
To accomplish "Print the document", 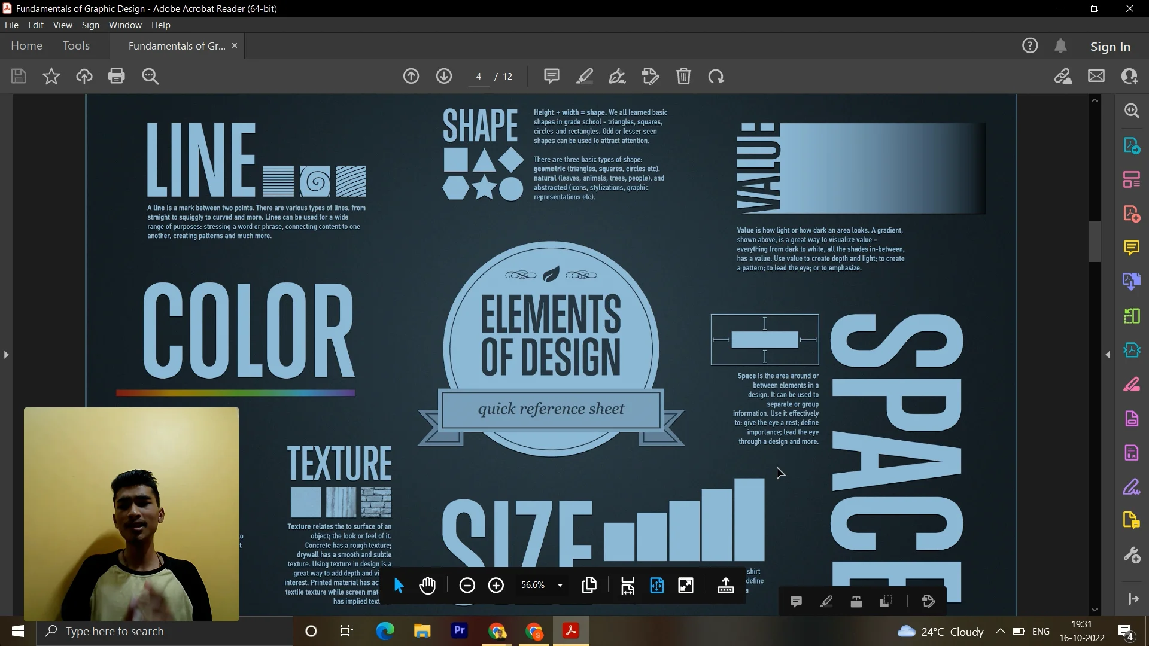I will [x=117, y=76].
